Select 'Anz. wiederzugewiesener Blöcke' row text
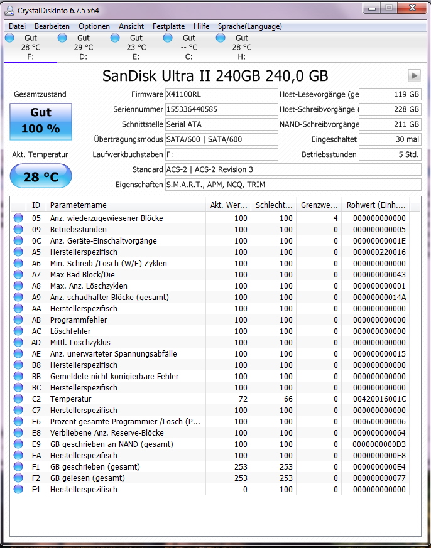 pos(107,218)
